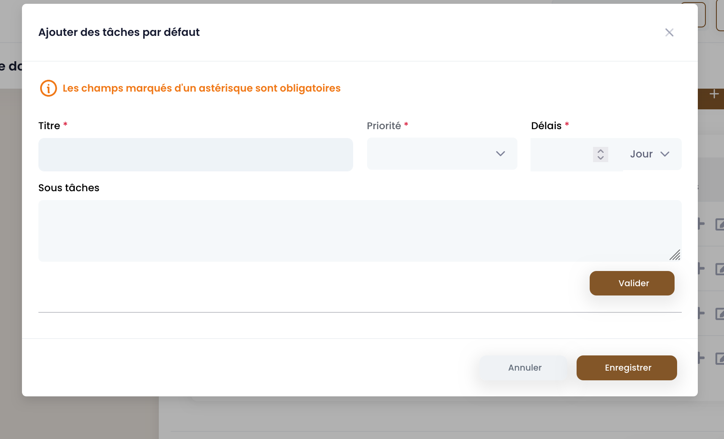Click the second row edit icon

click(720, 269)
